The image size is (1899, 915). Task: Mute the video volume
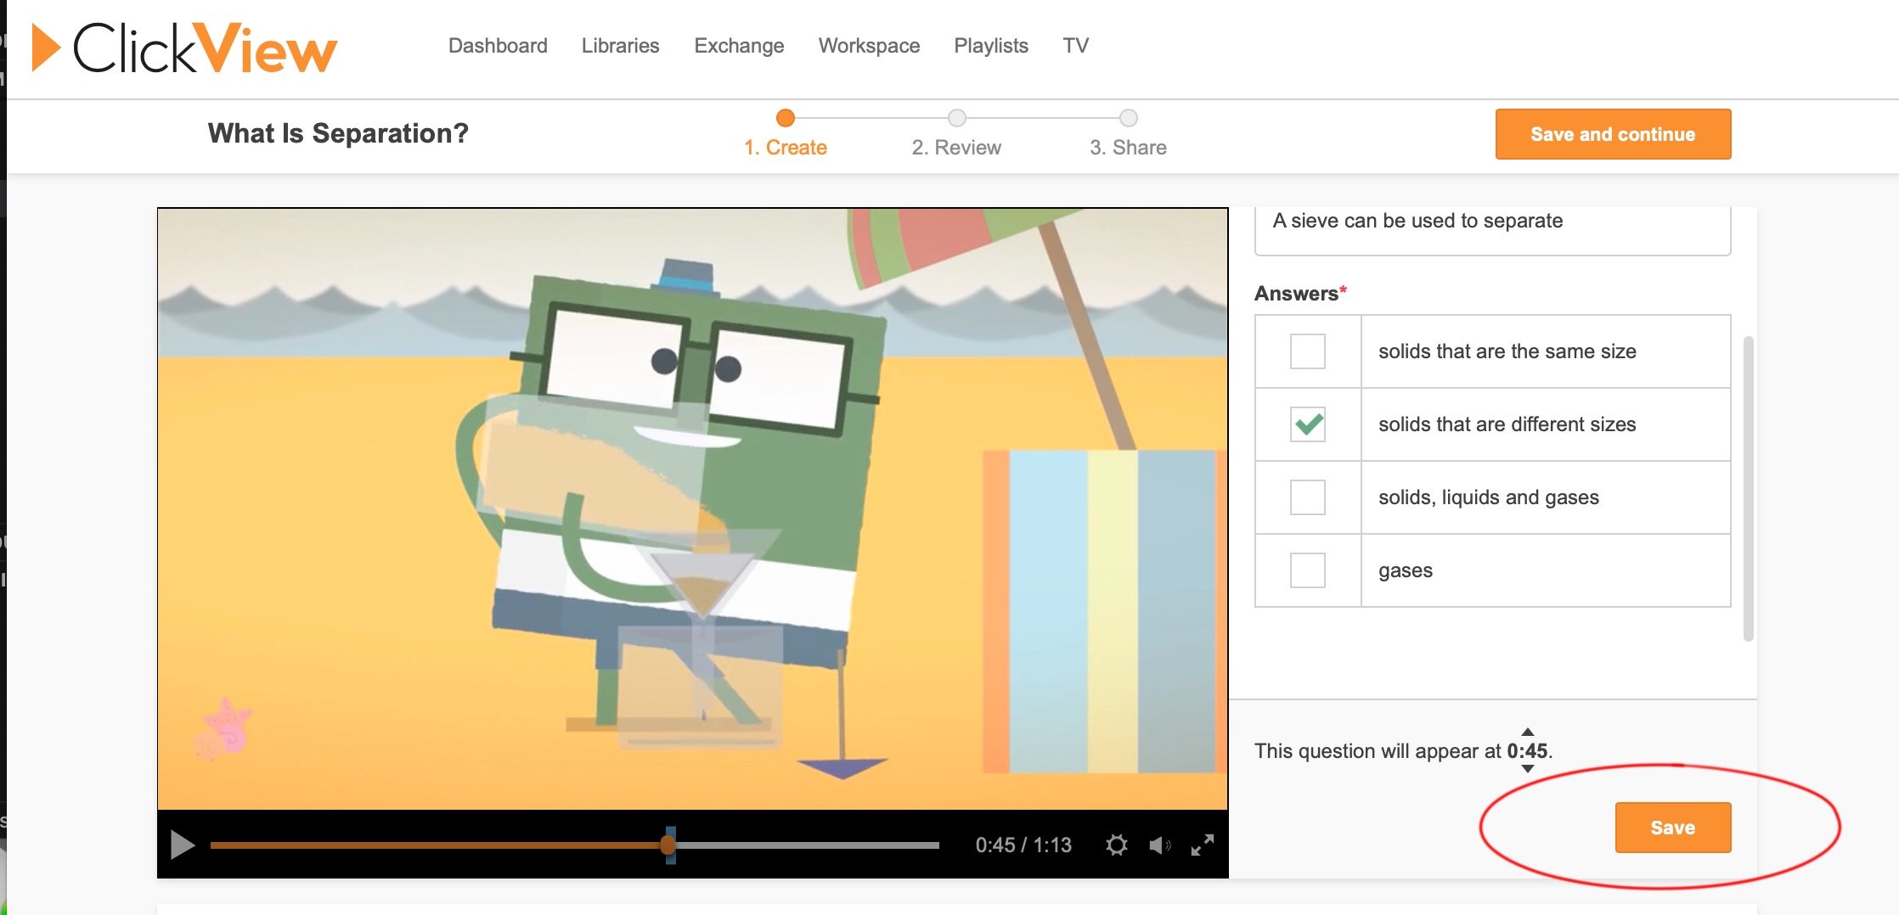(1158, 845)
